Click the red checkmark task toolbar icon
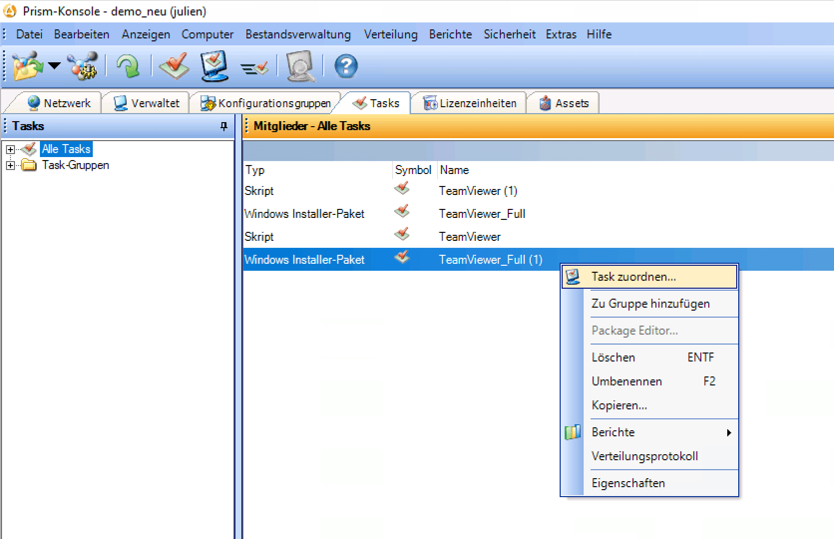The height and width of the screenshot is (539, 834). (174, 66)
